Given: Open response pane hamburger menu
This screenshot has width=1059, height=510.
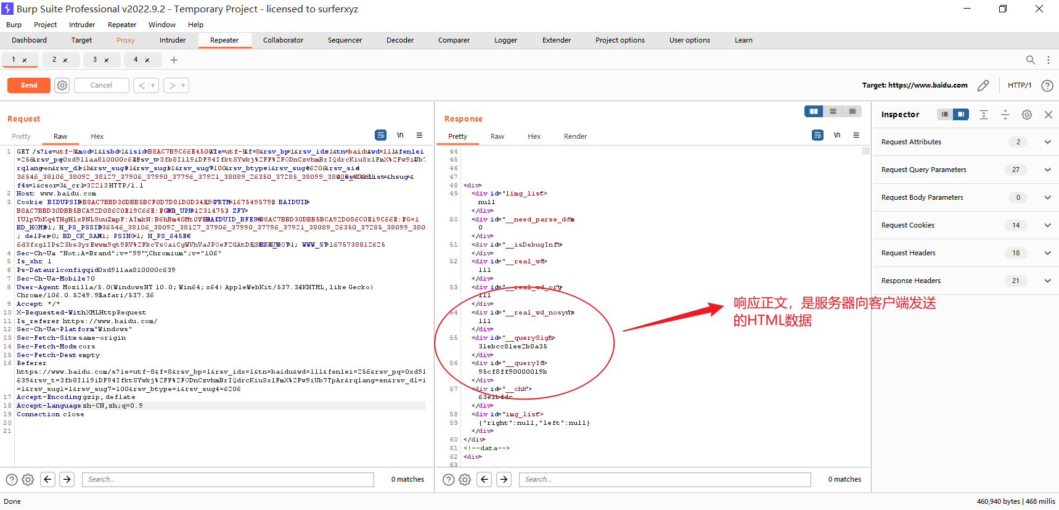Looking at the screenshot, I should tap(856, 135).
